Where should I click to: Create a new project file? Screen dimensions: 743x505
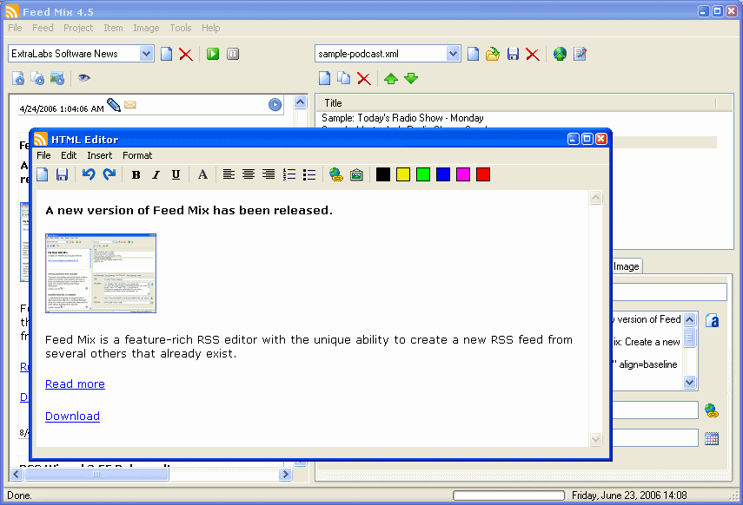click(473, 54)
